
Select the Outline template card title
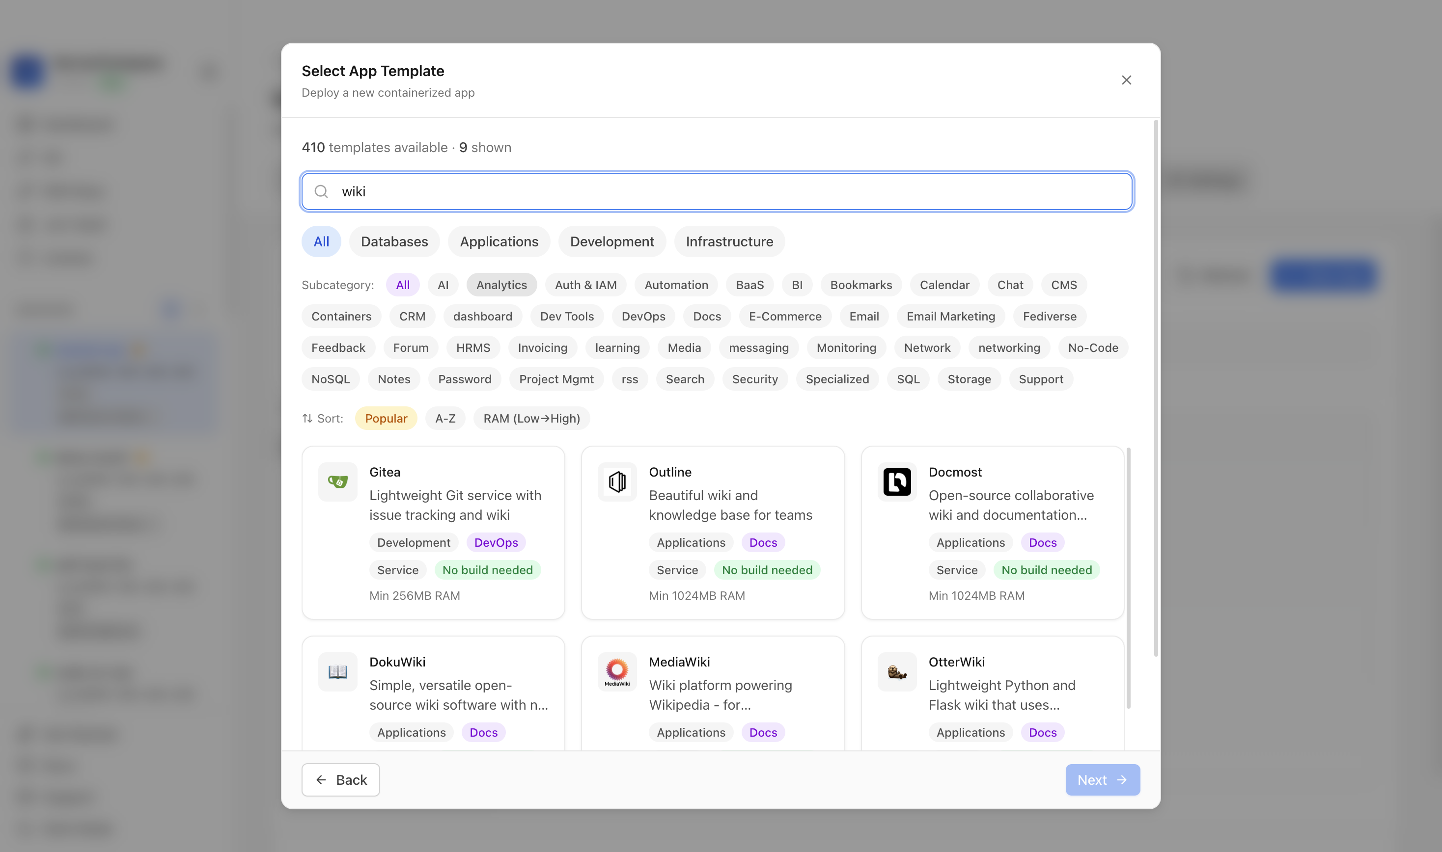pos(670,472)
